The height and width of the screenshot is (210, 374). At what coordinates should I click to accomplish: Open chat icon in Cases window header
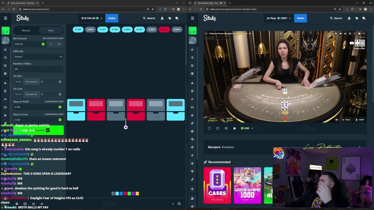point(177,18)
